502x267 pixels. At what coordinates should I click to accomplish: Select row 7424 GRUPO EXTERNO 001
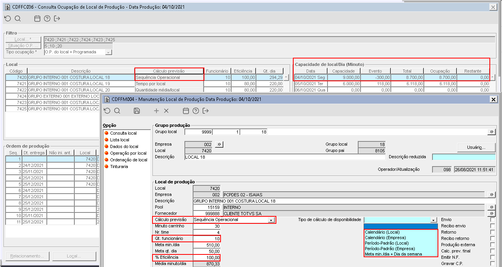click(x=52, y=96)
